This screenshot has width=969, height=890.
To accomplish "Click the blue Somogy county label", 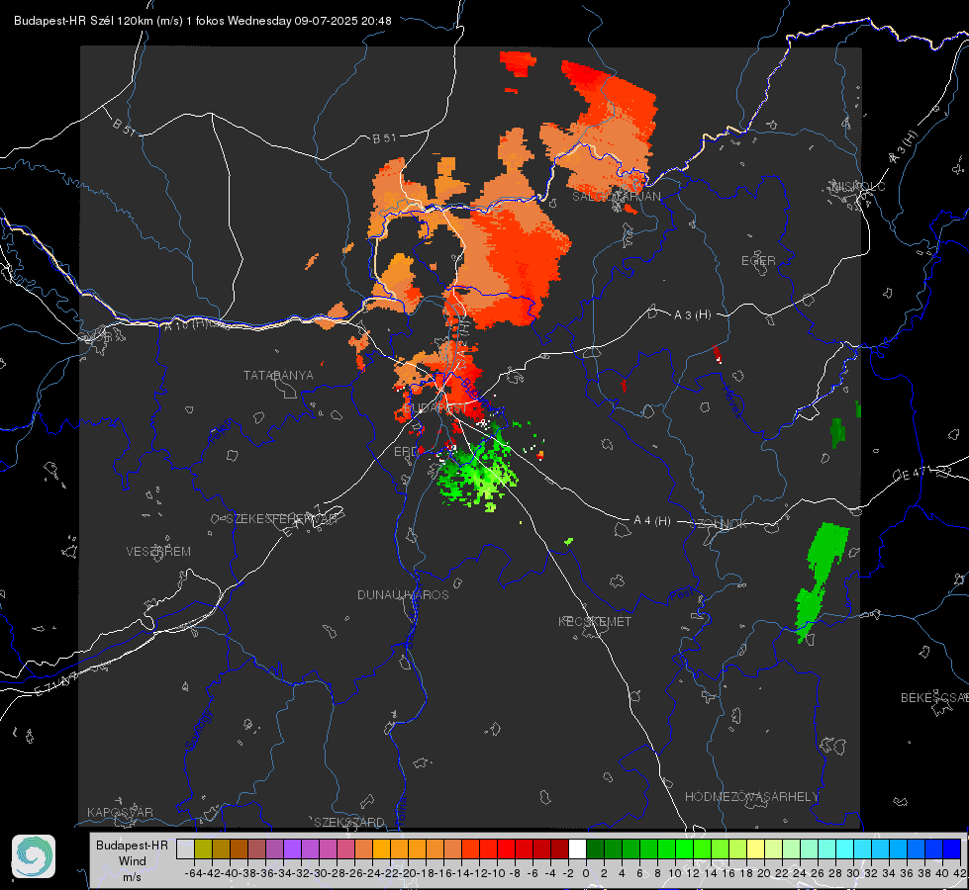I will (198, 730).
